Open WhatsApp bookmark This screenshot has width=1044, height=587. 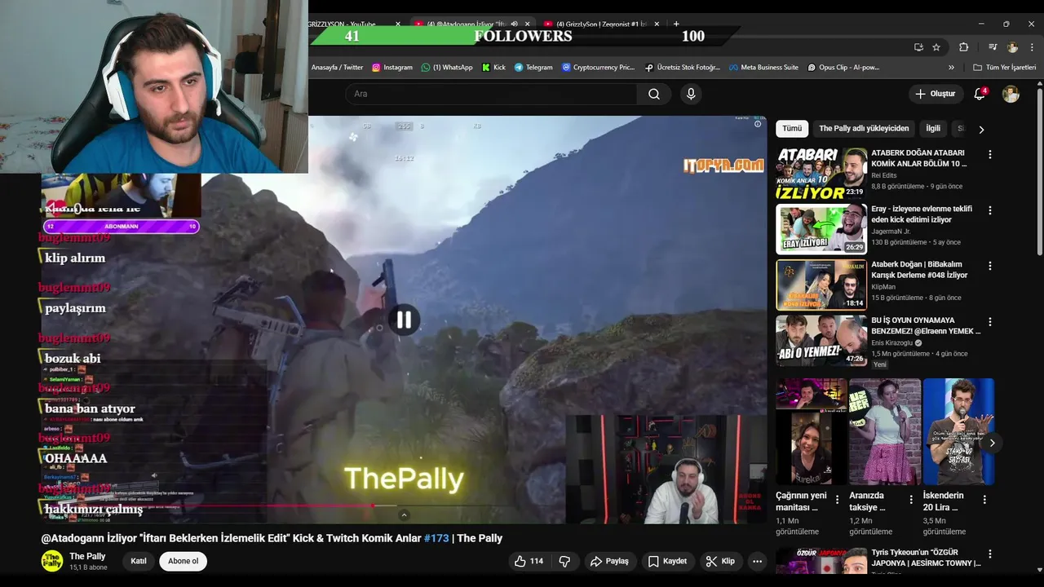click(x=447, y=68)
